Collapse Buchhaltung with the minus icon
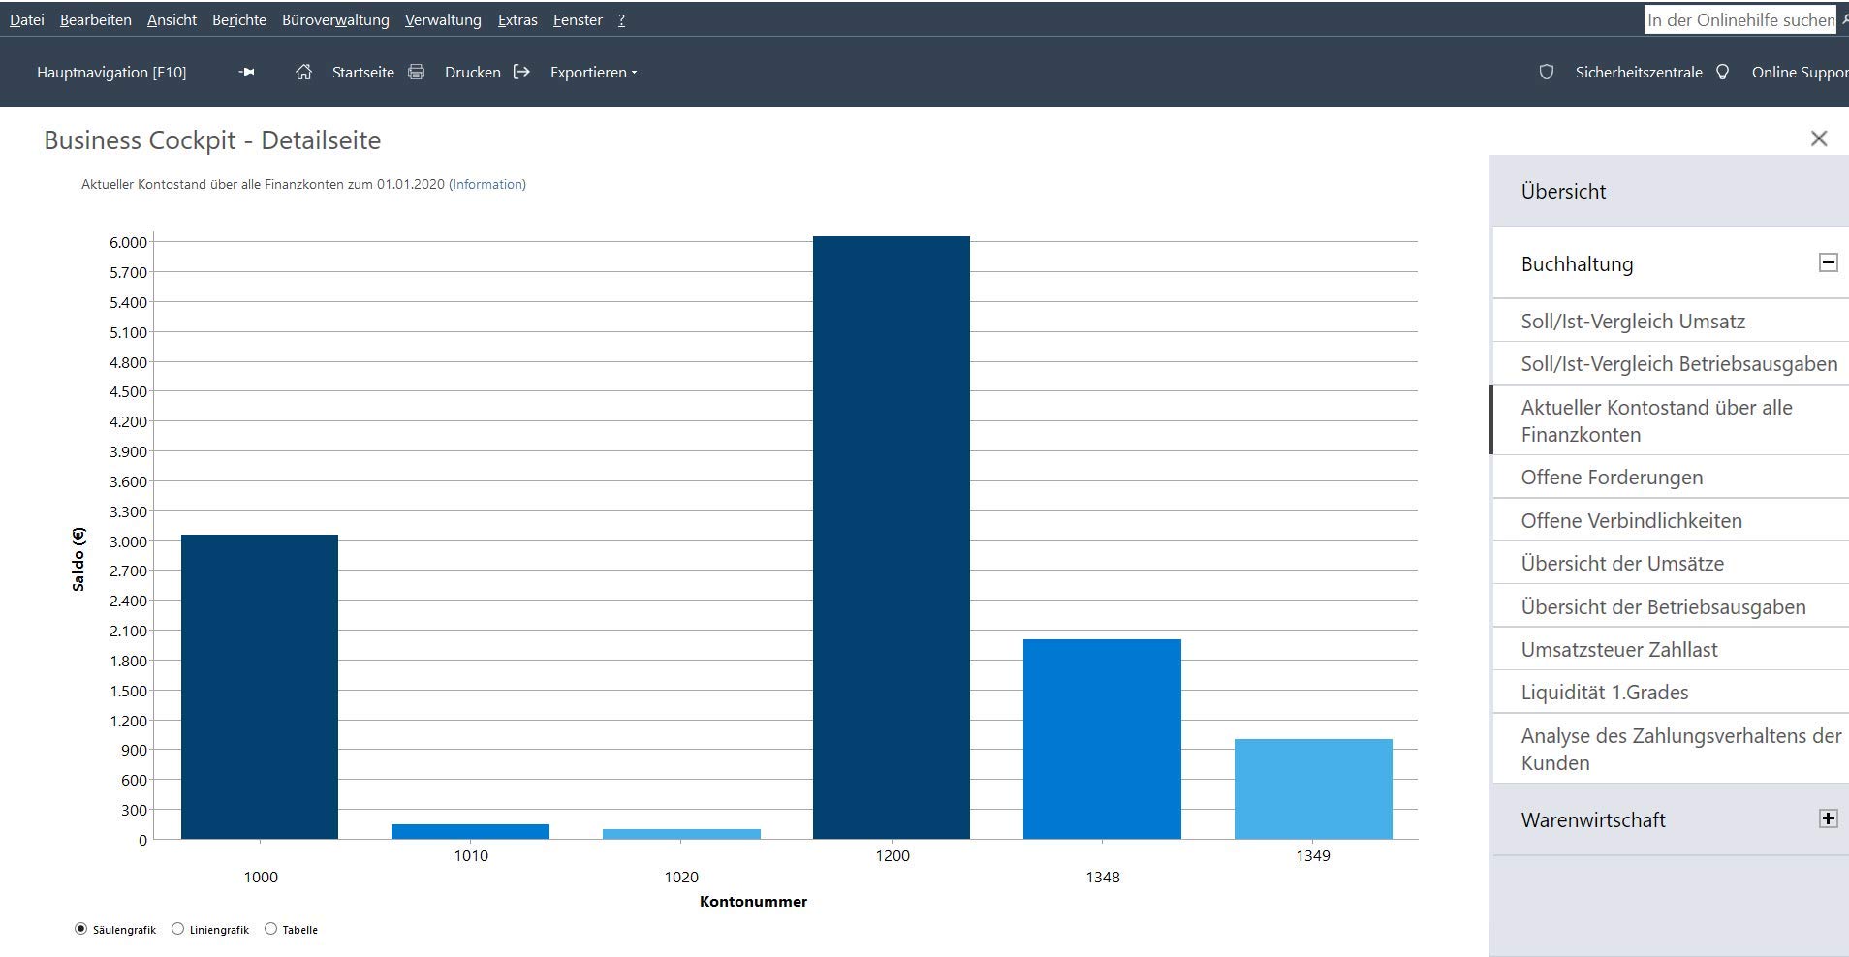 [x=1828, y=262]
